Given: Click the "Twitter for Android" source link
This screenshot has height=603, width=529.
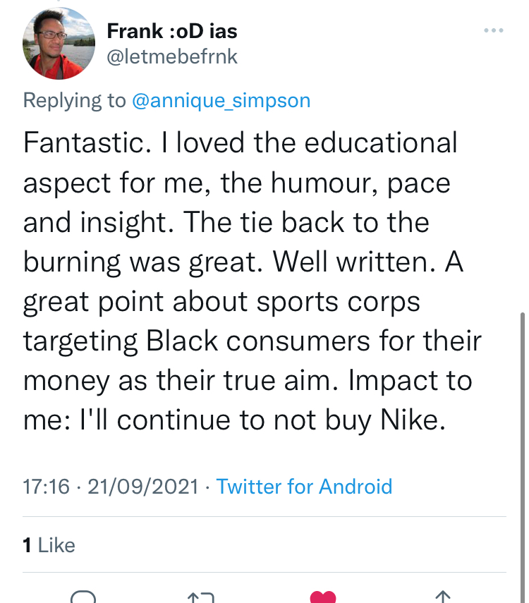Looking at the screenshot, I should click(304, 487).
